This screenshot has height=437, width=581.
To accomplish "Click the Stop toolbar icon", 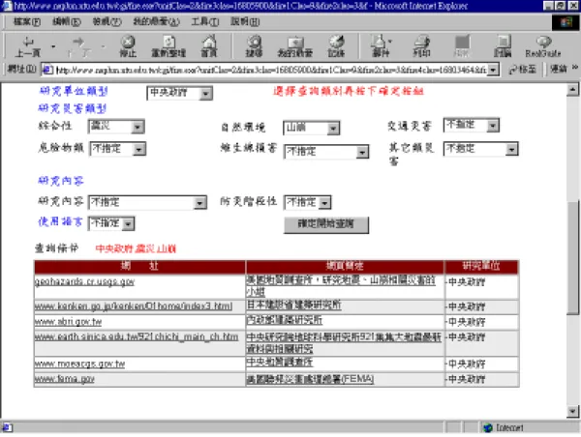I will [128, 46].
